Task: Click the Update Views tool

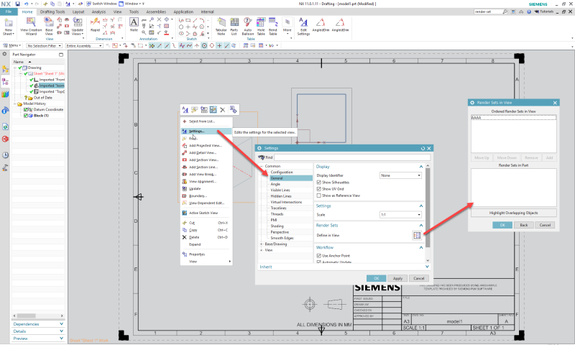Action: [78, 27]
